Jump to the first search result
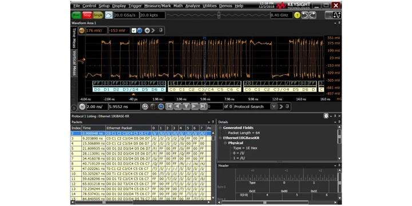 pyautogui.click(x=169, y=106)
